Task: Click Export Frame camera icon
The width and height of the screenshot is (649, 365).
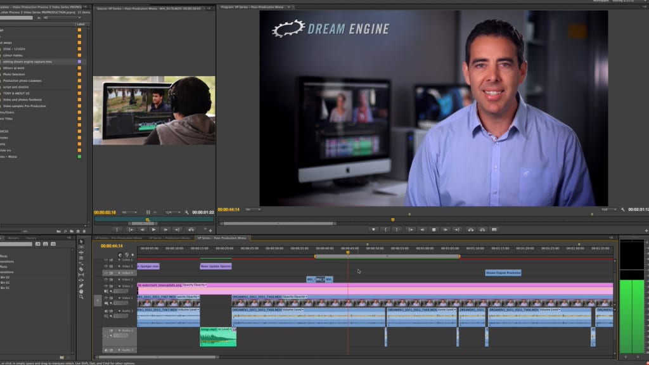Action: tap(494, 229)
